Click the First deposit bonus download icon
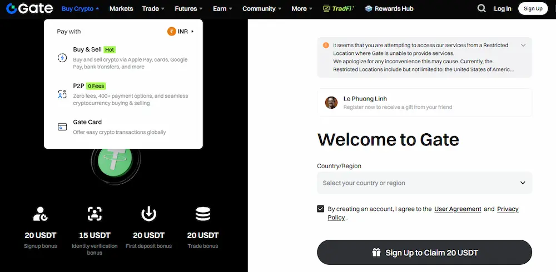556x272 pixels. (148, 214)
